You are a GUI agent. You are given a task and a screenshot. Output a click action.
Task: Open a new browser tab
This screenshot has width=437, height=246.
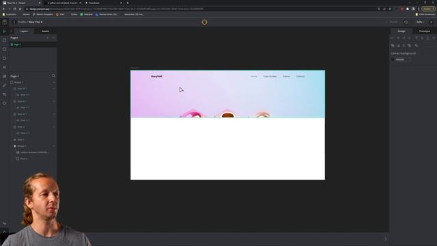(x=128, y=3)
